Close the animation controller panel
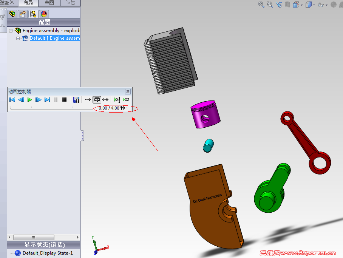Viewport: 343px width, 258px height. point(128,91)
